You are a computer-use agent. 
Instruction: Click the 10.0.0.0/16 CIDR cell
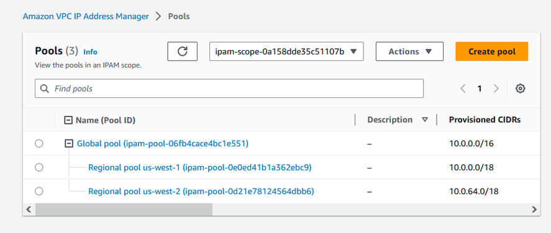point(471,143)
